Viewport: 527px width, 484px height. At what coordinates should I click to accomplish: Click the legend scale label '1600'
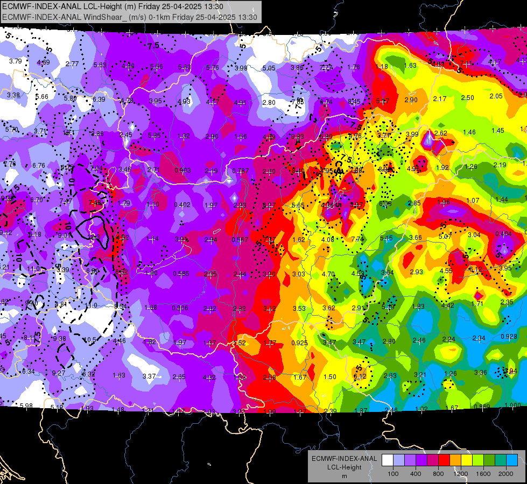pyautogui.click(x=483, y=474)
